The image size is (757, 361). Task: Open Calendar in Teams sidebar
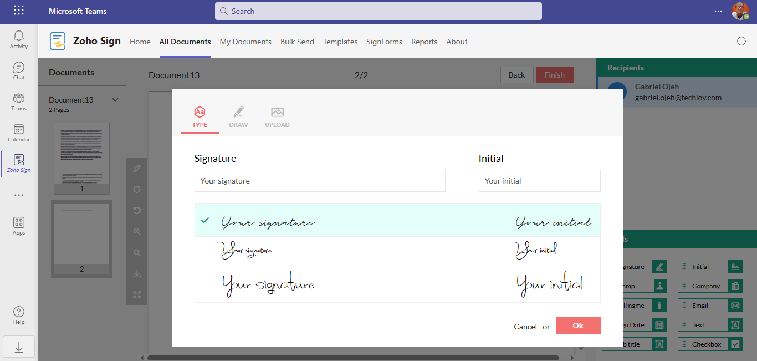[x=19, y=133]
